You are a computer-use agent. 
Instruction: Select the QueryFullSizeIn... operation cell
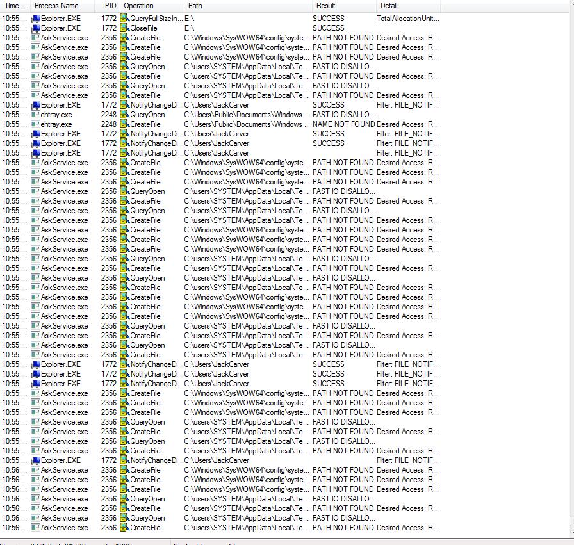(156, 19)
